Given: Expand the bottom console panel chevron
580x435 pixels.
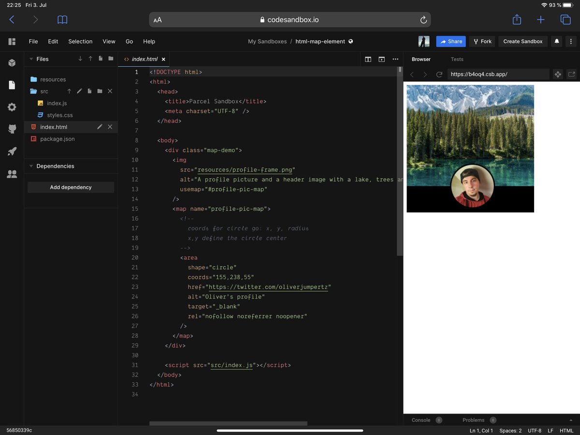Looking at the screenshot, I should click(571, 420).
